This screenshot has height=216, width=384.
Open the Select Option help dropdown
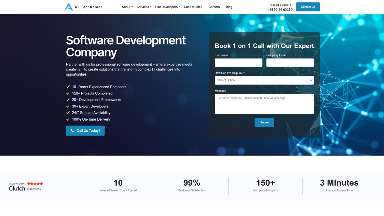(x=264, y=80)
